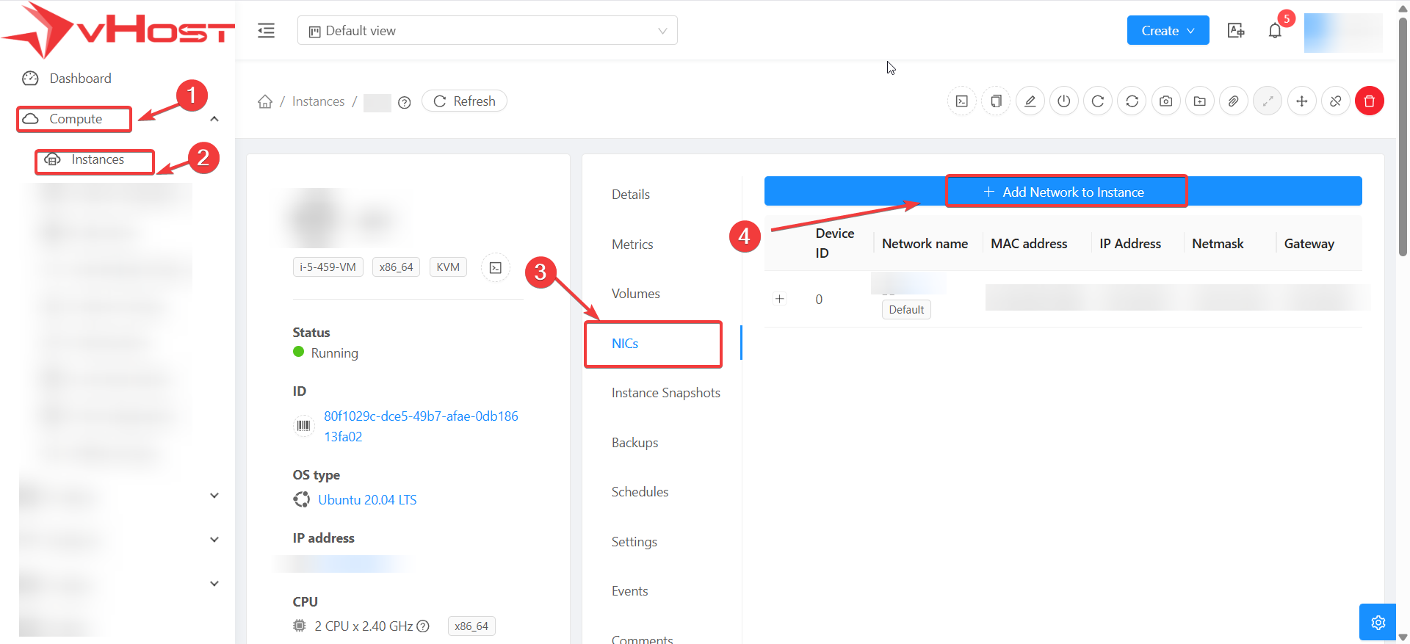
Task: Open the Default view dropdown
Action: pyautogui.click(x=487, y=31)
